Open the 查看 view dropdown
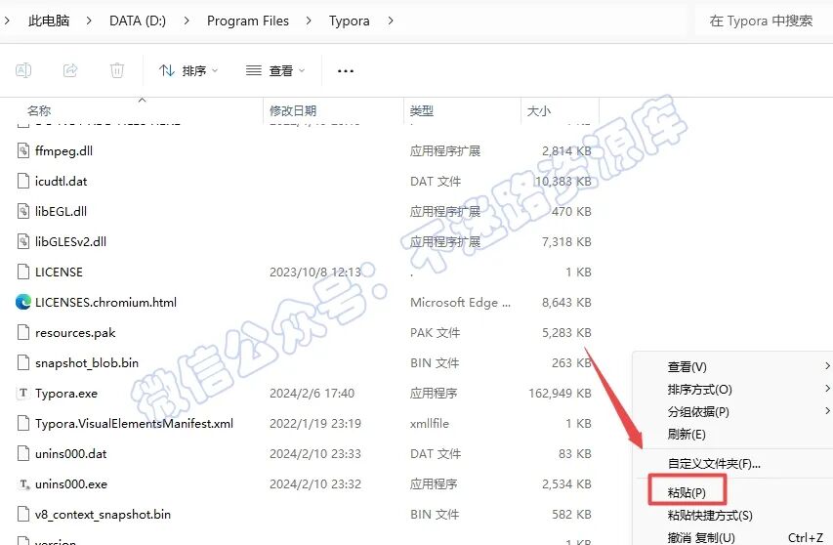The height and width of the screenshot is (545, 833). (x=275, y=70)
